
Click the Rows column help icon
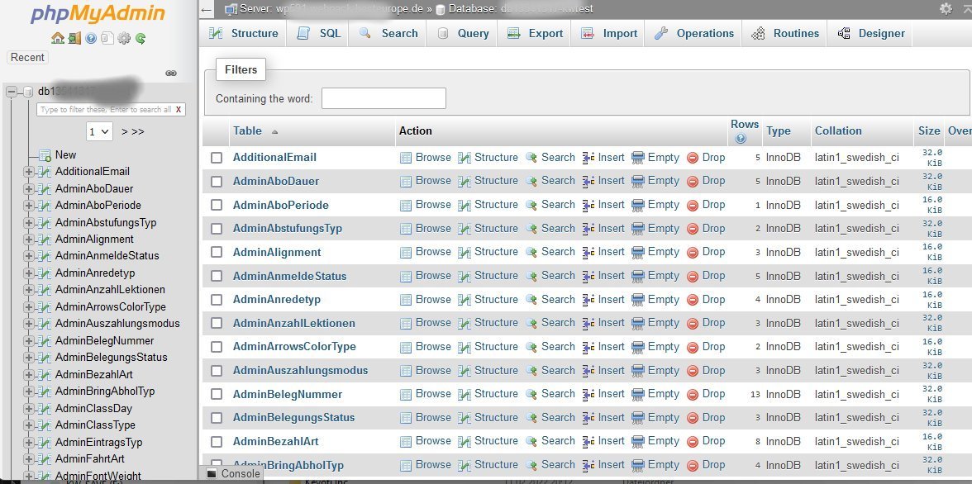pyautogui.click(x=741, y=139)
